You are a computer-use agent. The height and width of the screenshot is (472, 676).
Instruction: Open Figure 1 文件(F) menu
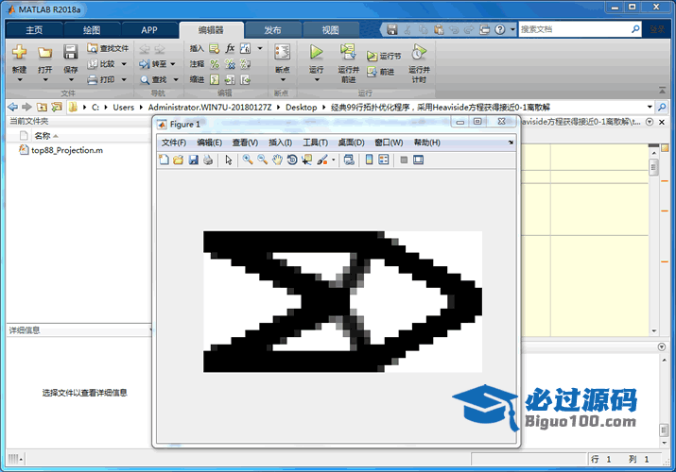174,143
